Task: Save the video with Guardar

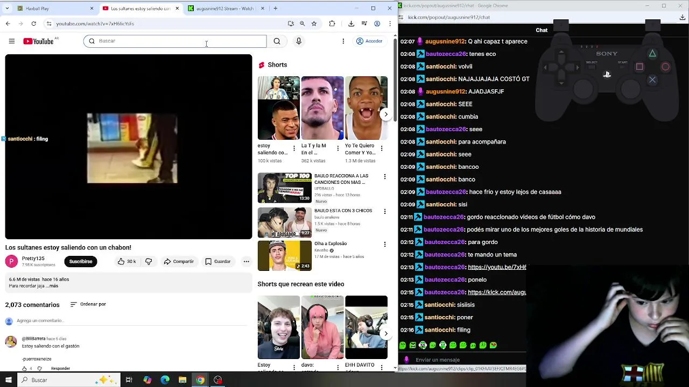Action: coord(218,262)
